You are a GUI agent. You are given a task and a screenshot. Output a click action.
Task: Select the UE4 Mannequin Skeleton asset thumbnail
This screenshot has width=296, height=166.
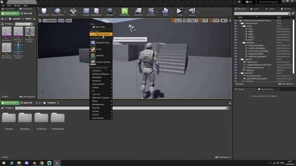click(x=18, y=47)
